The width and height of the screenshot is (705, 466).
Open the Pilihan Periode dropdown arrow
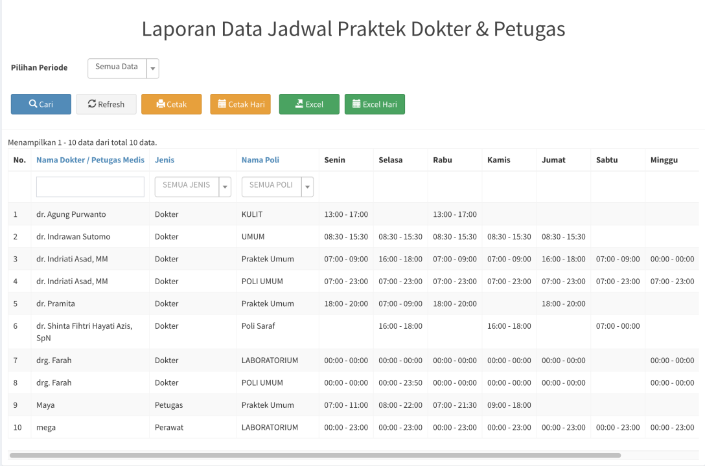pos(153,68)
